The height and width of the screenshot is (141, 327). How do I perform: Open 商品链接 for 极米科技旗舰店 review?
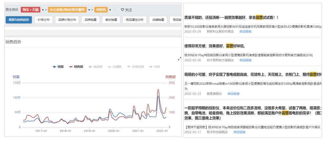tap(240, 132)
